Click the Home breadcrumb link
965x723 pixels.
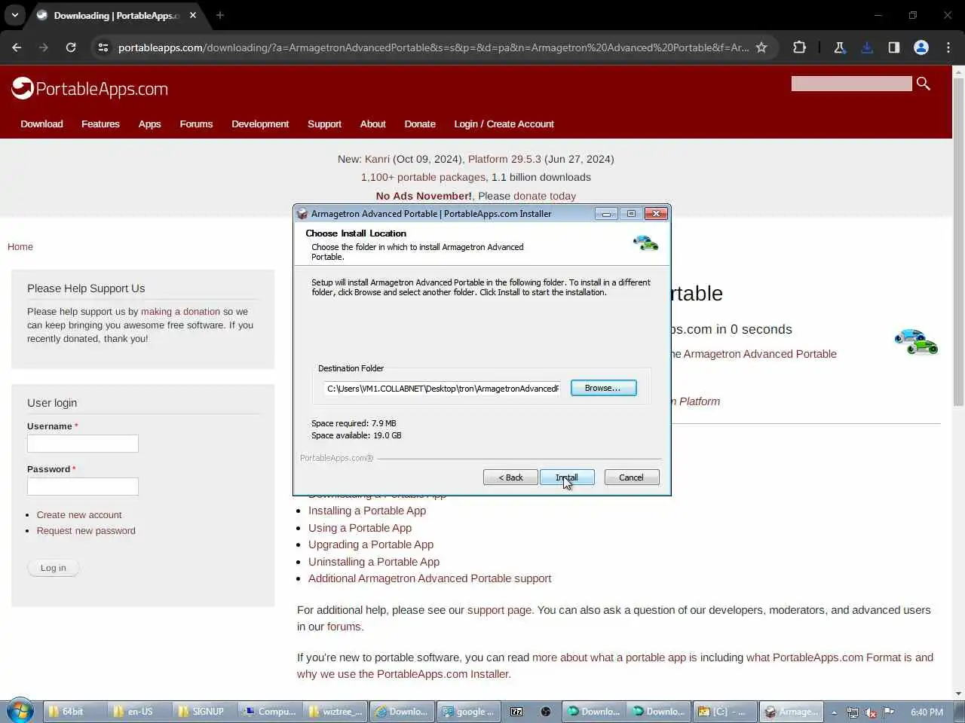pyautogui.click(x=20, y=247)
